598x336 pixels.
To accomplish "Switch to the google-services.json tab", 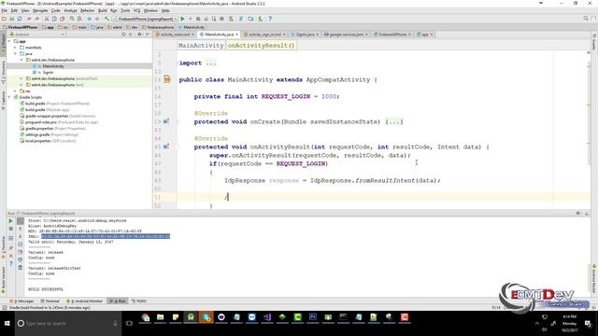I will [345, 35].
